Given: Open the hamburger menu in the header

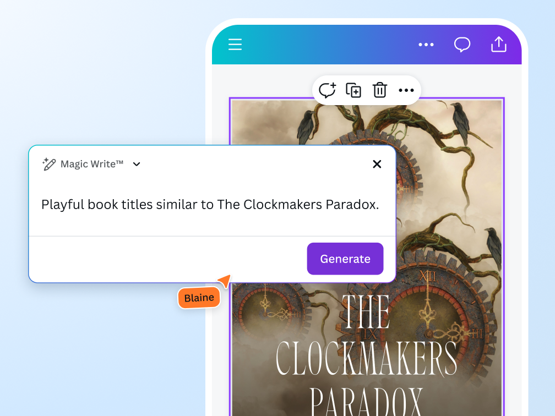Looking at the screenshot, I should pos(235,45).
